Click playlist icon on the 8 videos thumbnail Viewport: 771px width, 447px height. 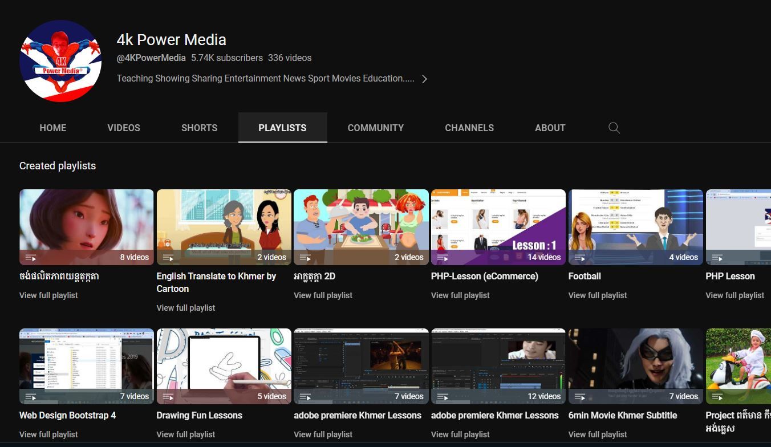[x=31, y=258]
